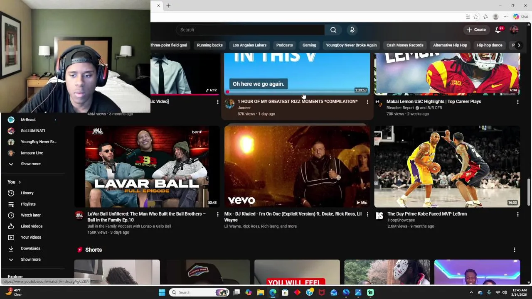Viewport: 532px width, 299px height.
Task: Select Alternative Hip Hop chip
Action: (450, 45)
